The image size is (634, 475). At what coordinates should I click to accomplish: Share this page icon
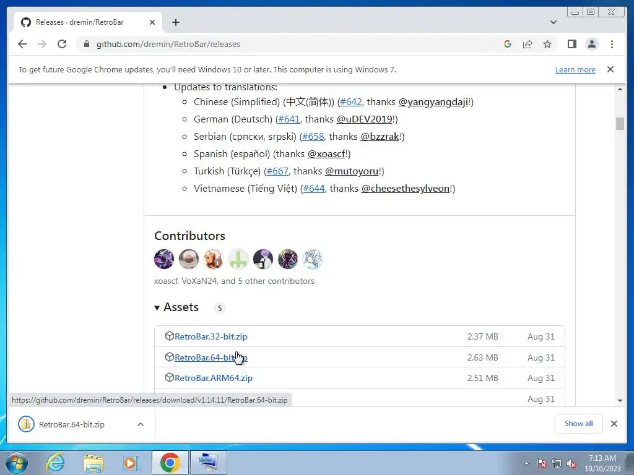[528, 44]
